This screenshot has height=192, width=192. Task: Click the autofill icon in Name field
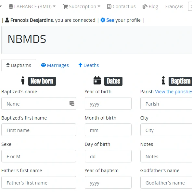pos(72,103)
